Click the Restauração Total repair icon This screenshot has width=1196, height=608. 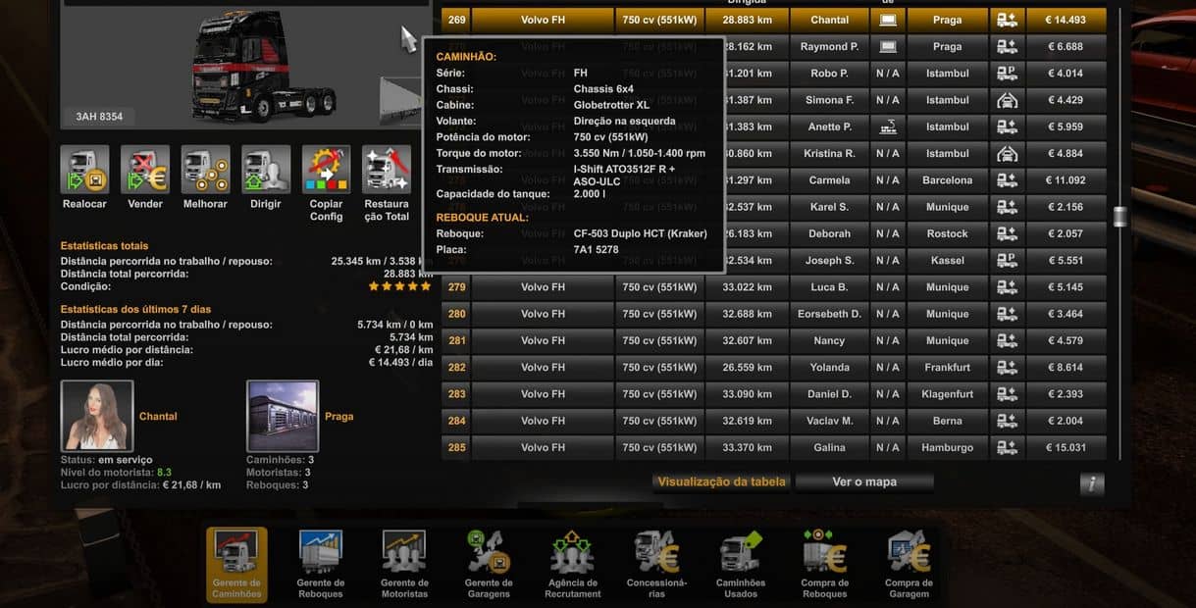(x=387, y=171)
